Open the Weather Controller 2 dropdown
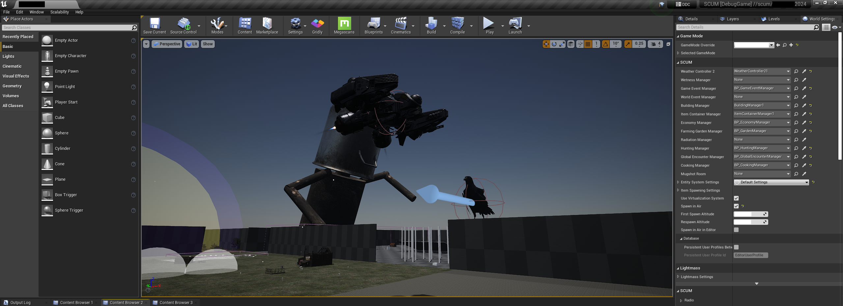The height and width of the screenshot is (306, 843). tap(762, 71)
